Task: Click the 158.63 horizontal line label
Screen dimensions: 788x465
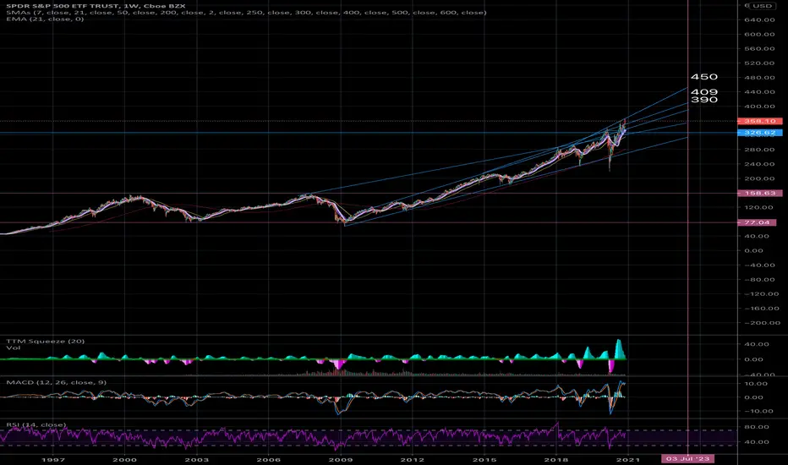Action: tap(759, 193)
